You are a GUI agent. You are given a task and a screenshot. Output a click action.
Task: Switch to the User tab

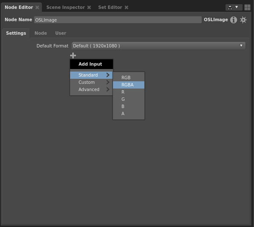(61, 33)
